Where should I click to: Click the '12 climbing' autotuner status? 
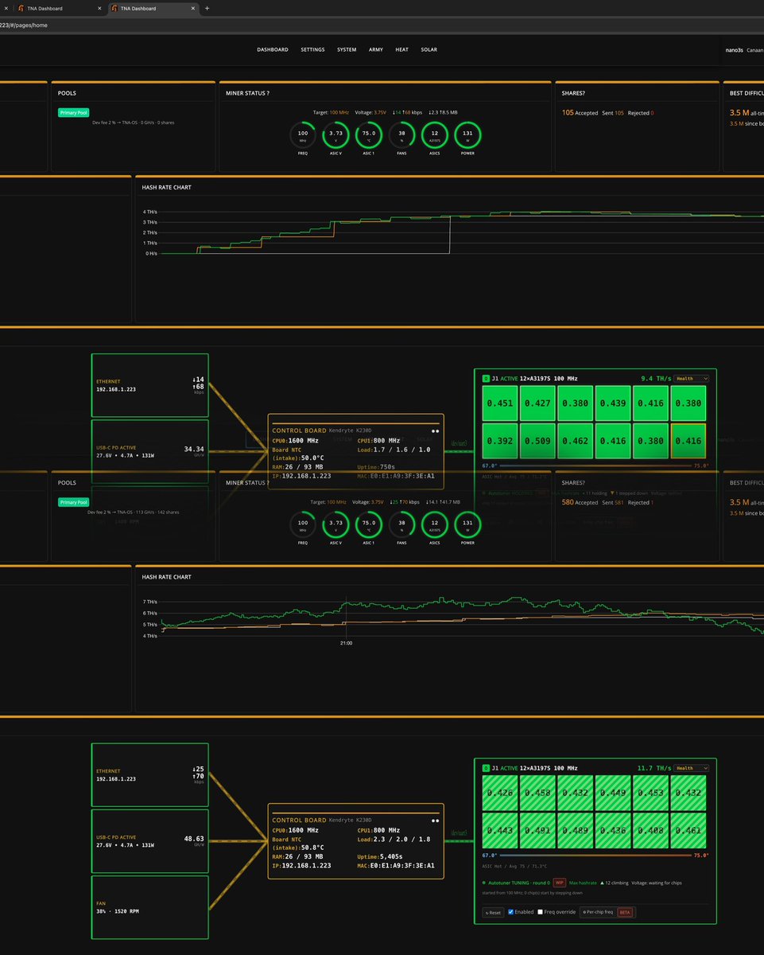pos(615,883)
